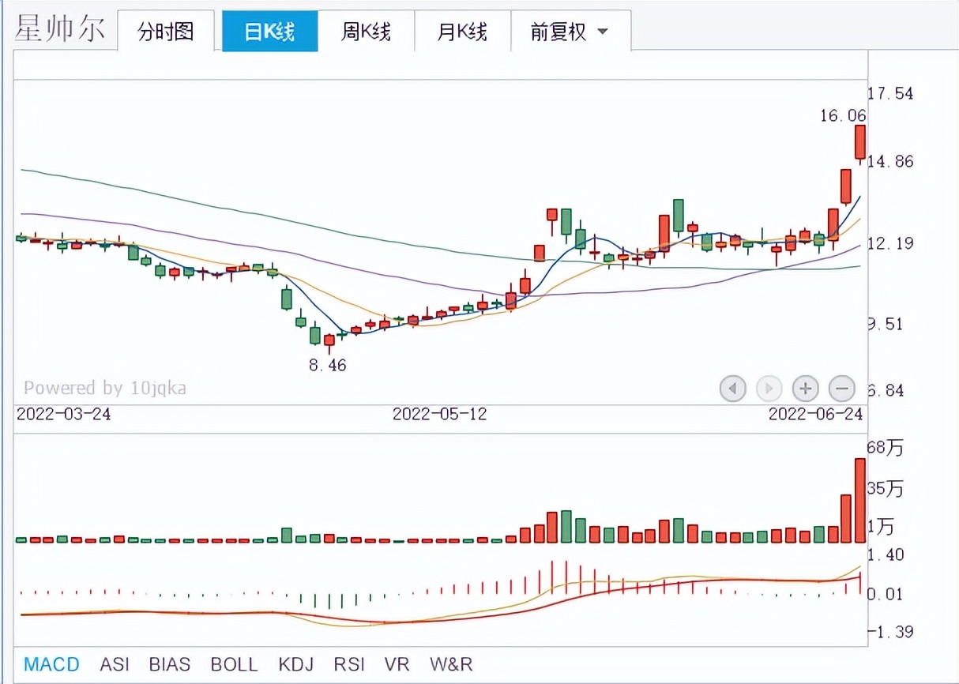Image resolution: width=959 pixels, height=684 pixels.
Task: Click the 14.86 price axis value
Action: tap(890, 161)
